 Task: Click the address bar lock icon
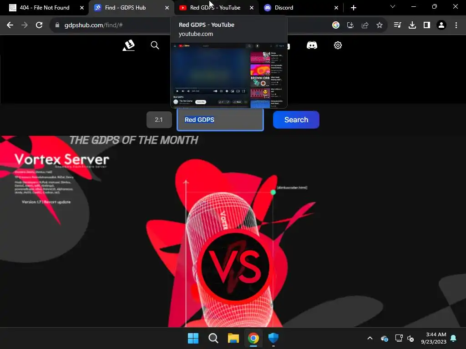[x=57, y=25]
